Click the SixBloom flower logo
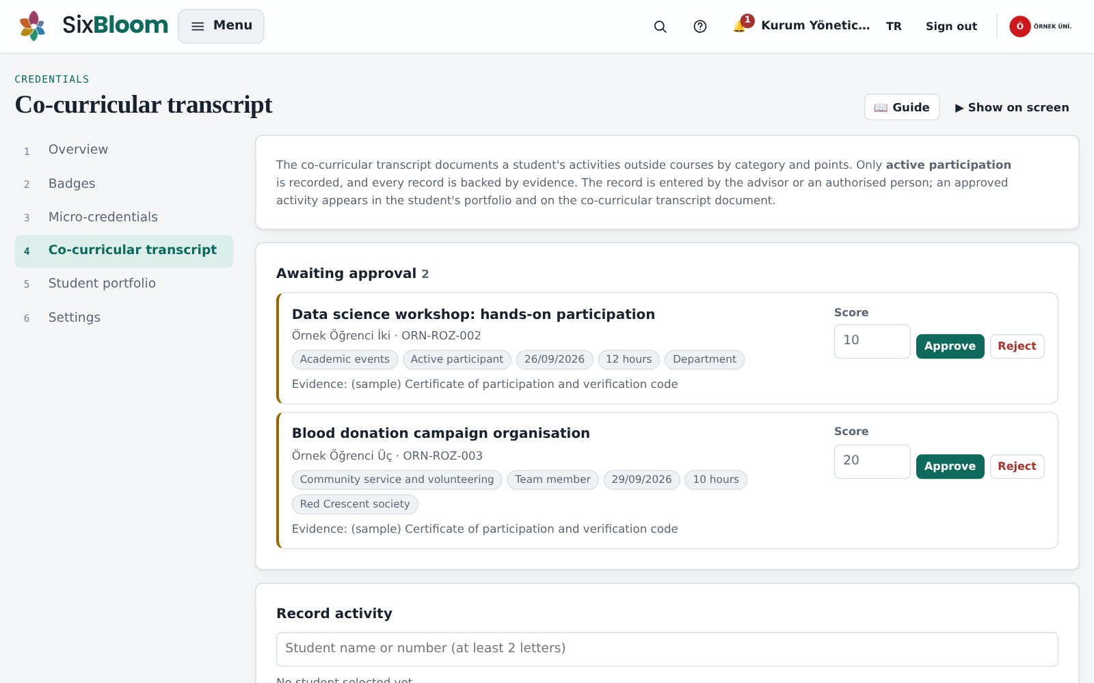 tap(32, 26)
